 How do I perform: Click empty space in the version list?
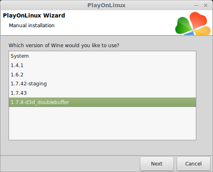102,123
